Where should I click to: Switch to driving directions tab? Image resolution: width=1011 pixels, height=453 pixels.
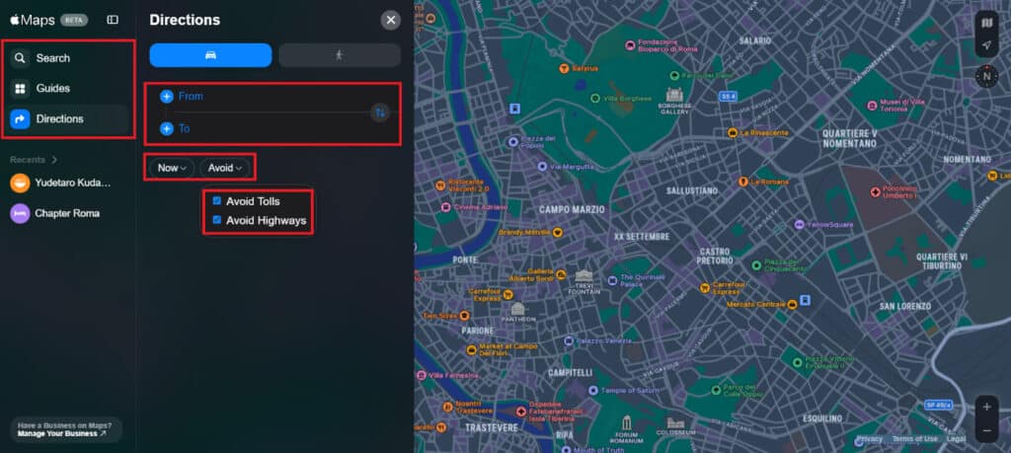tap(211, 55)
